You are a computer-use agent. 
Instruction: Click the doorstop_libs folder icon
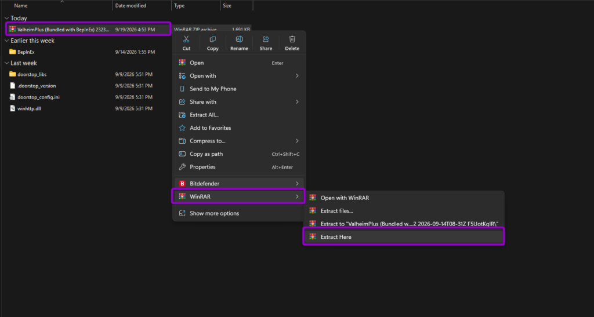coord(13,74)
